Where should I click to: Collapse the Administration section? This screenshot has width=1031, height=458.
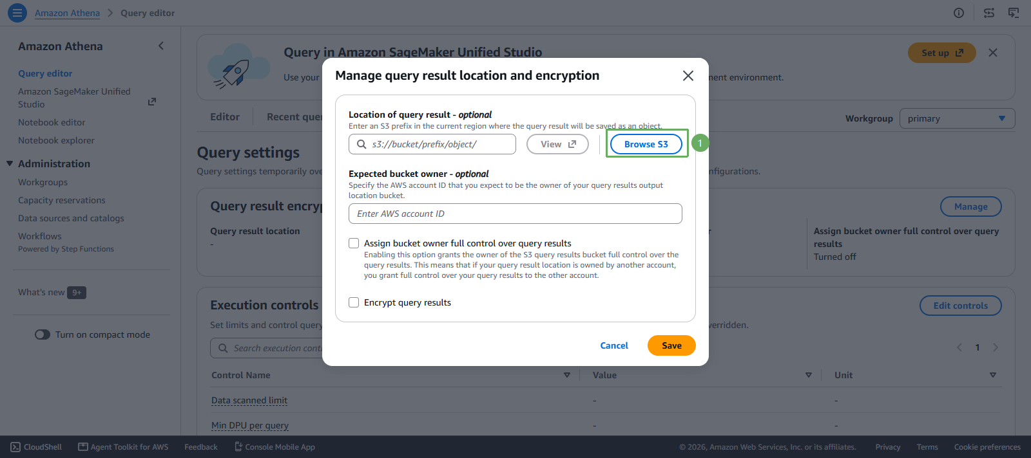(10, 163)
